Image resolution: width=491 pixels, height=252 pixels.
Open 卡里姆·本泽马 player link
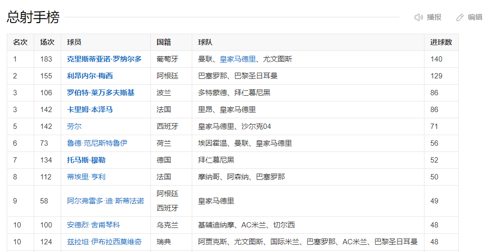tap(90, 110)
